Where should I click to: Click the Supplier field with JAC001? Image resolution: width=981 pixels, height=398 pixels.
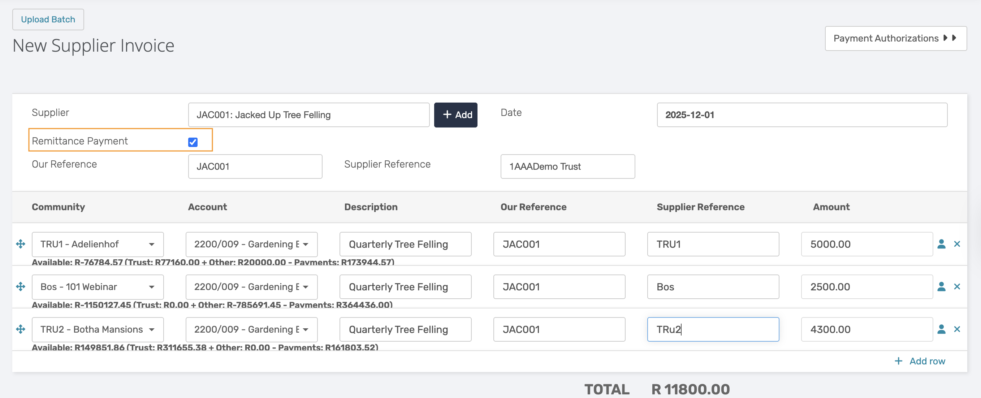tap(308, 114)
